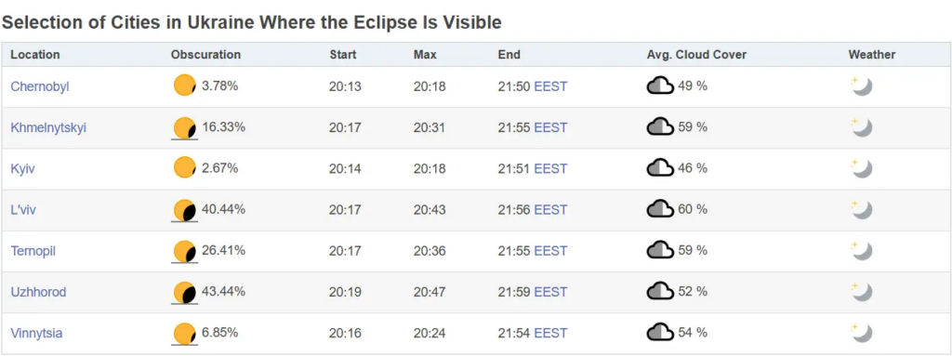The width and height of the screenshot is (952, 356).
Task: Open the Chernobyl location link
Action: [x=40, y=86]
